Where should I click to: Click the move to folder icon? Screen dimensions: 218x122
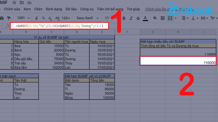pos(22,2)
